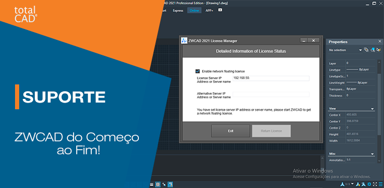Minimize the ZWCAD 2021 License Manager dialog
384x188 pixels.
click(304, 40)
